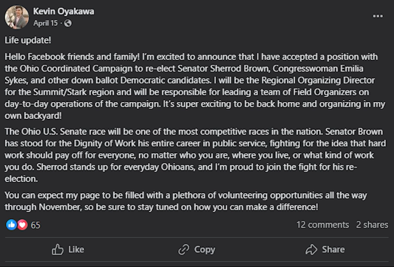Click paragraph starting "You can expect my page"
The width and height of the screenshot is (394, 267).
coord(186,201)
